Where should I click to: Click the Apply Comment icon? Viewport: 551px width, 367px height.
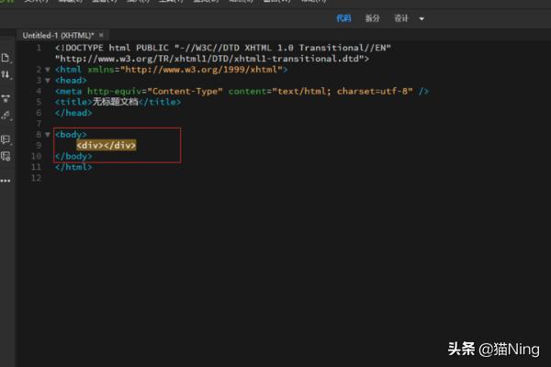click(6, 139)
